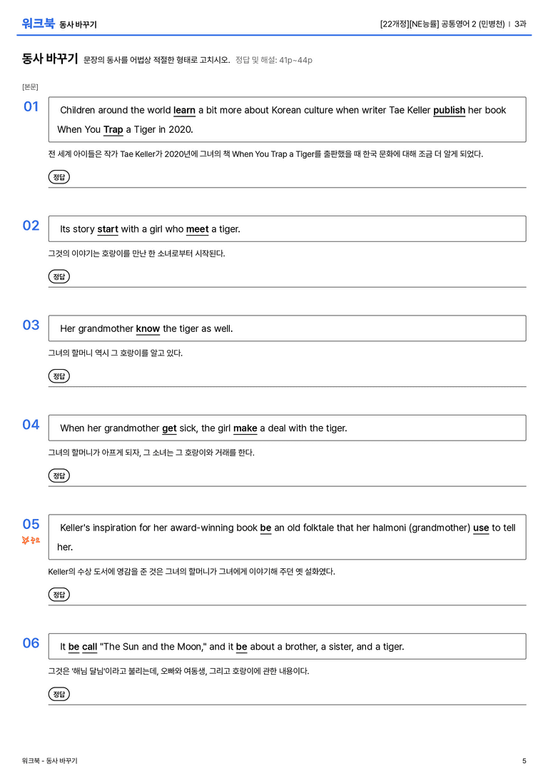Screen dimensions: 548x776
Task: Click the 동사 바꾸기 section heading
Action: coord(49,59)
